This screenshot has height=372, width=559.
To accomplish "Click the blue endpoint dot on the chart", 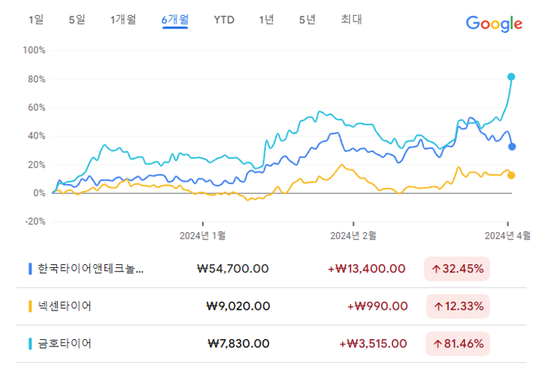I will click(512, 147).
